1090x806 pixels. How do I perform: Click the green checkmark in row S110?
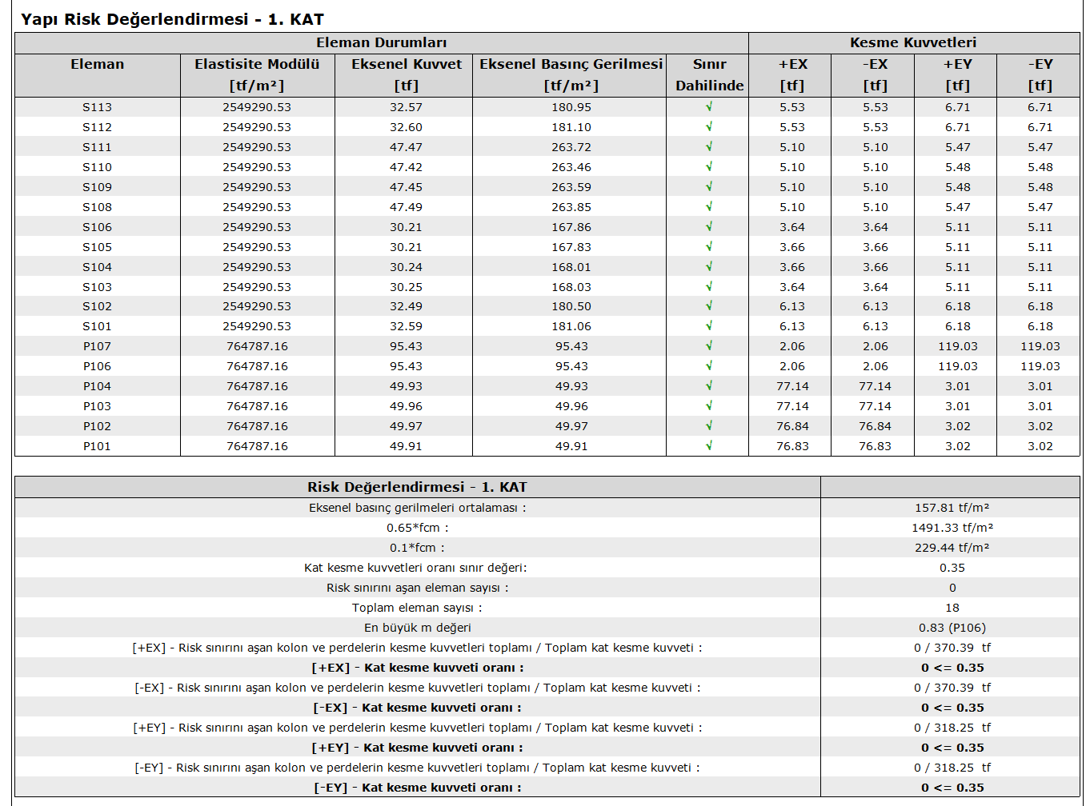tap(709, 167)
